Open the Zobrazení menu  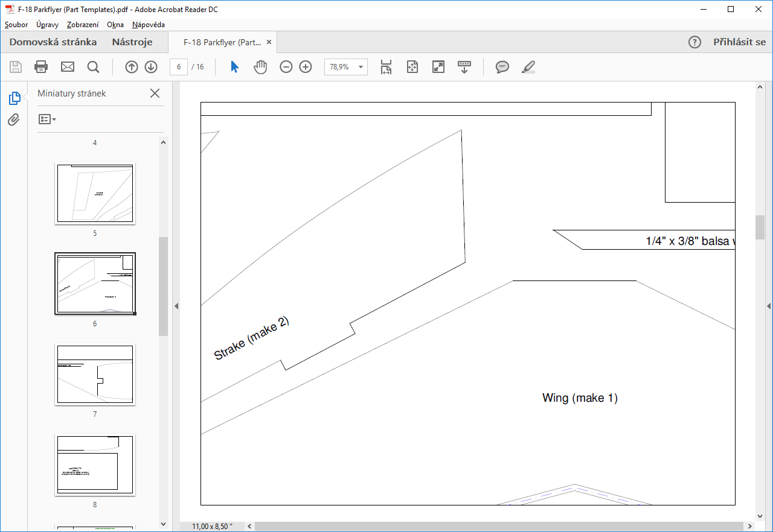pos(83,25)
